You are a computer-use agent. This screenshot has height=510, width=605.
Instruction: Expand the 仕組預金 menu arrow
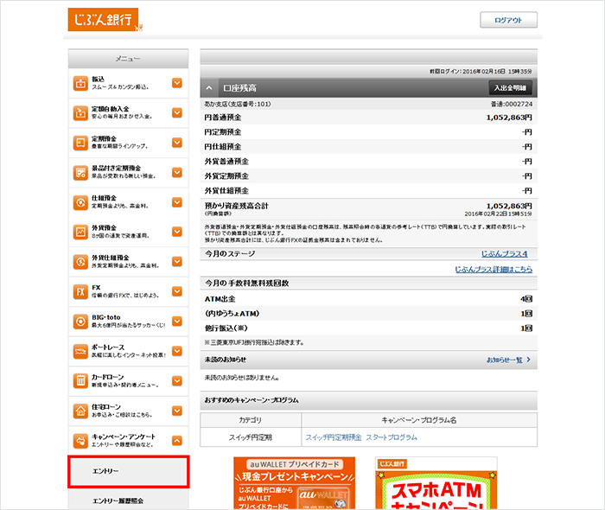coord(176,202)
